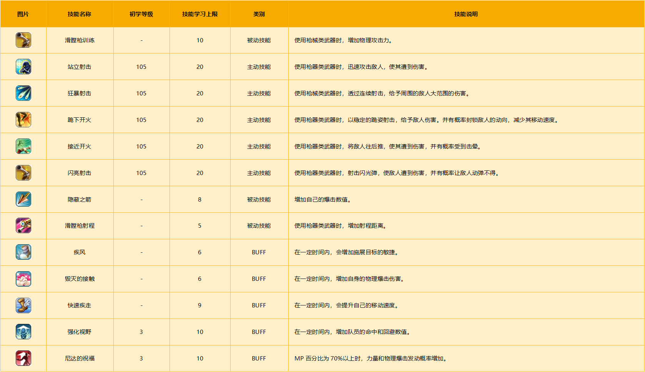Screen dimensions: 645x372
Task: Select the 快速疾走 winged boot icon
Action: tap(23, 305)
